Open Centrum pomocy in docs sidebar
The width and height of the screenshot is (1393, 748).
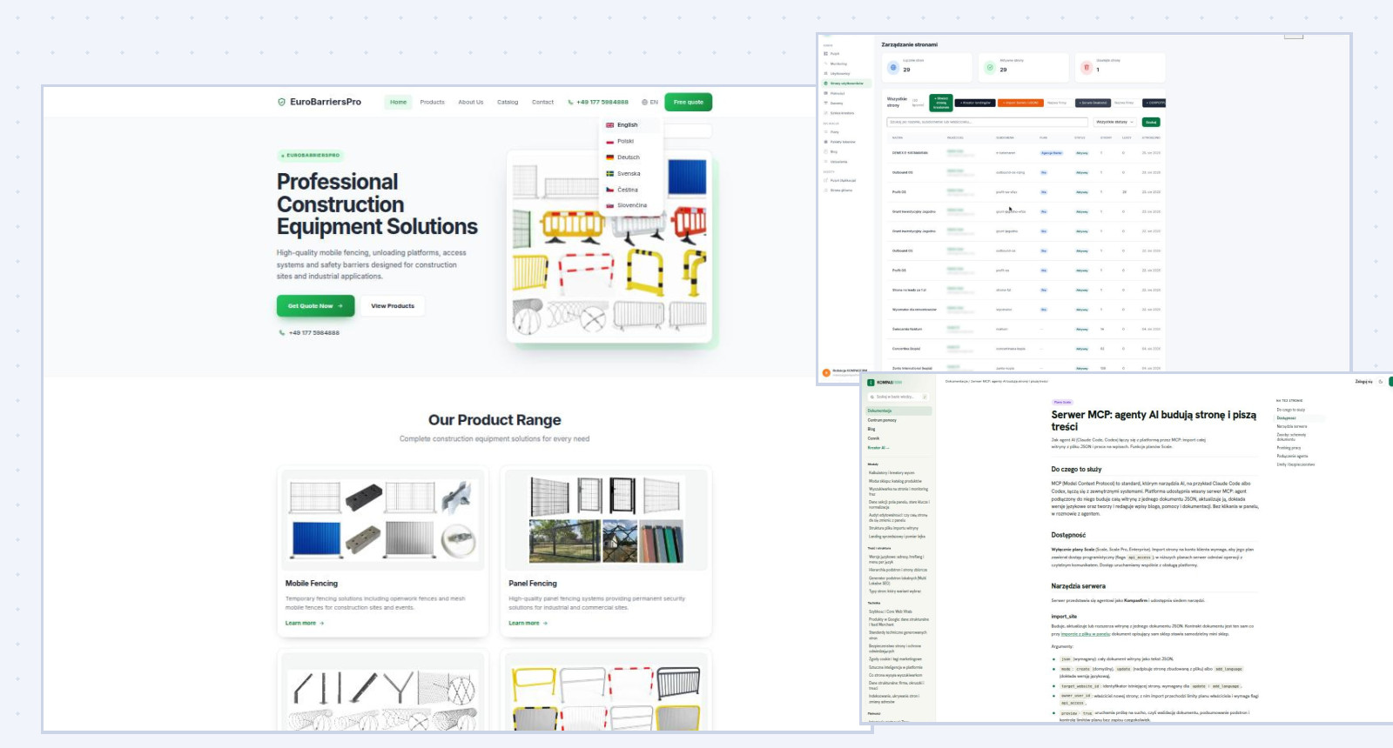tap(882, 420)
